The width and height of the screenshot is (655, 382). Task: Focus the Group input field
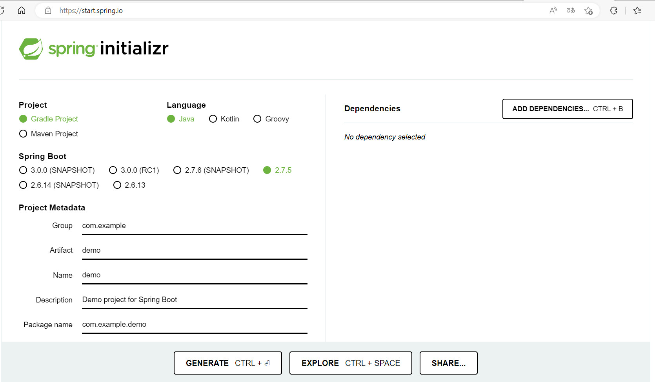pyautogui.click(x=195, y=226)
